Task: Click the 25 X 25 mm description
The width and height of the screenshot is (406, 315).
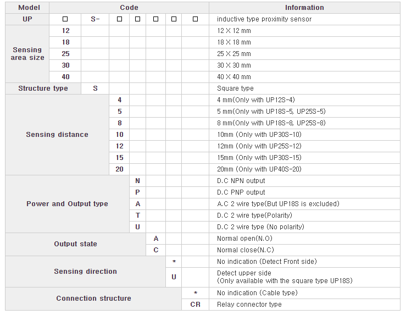Action: click(234, 54)
